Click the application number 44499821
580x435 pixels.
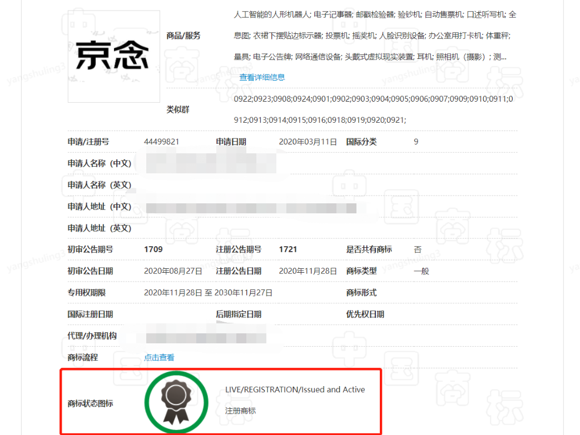(x=161, y=142)
